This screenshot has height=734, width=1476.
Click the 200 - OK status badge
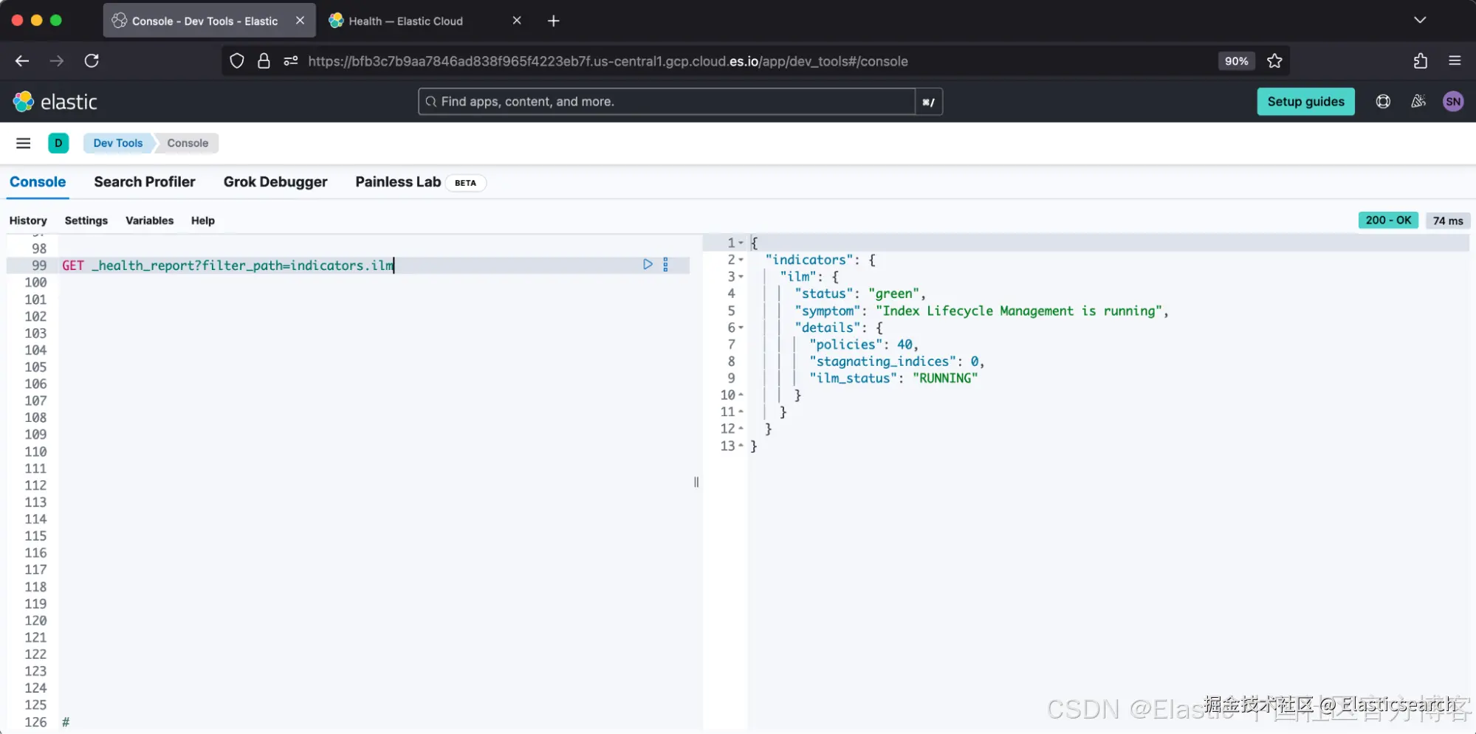tap(1388, 221)
